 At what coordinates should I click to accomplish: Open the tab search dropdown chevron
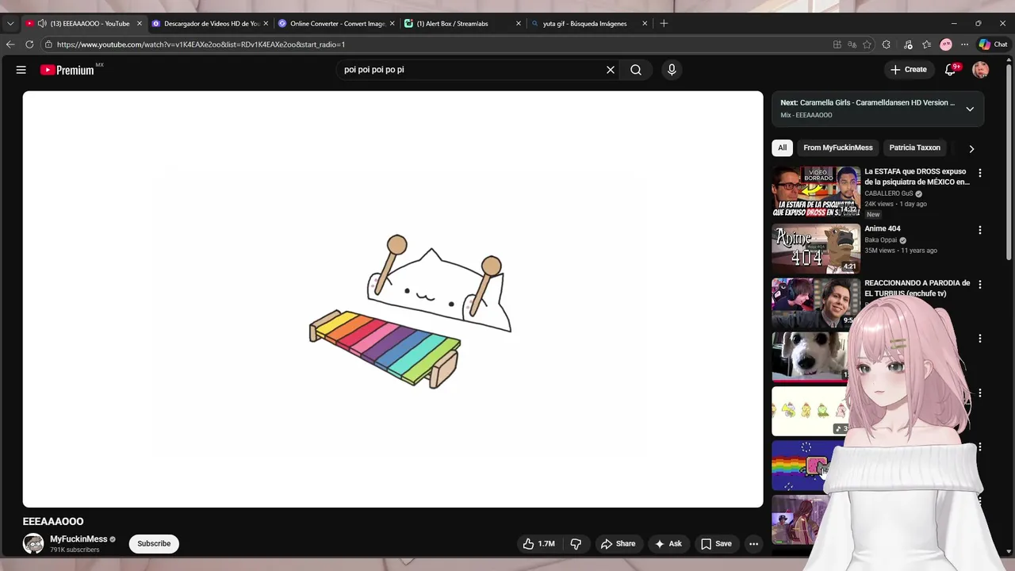tap(10, 24)
